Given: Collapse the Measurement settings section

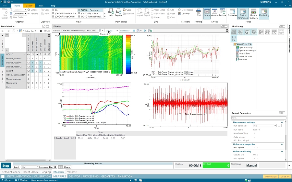Looking at the screenshot, I should (x=282, y=122).
